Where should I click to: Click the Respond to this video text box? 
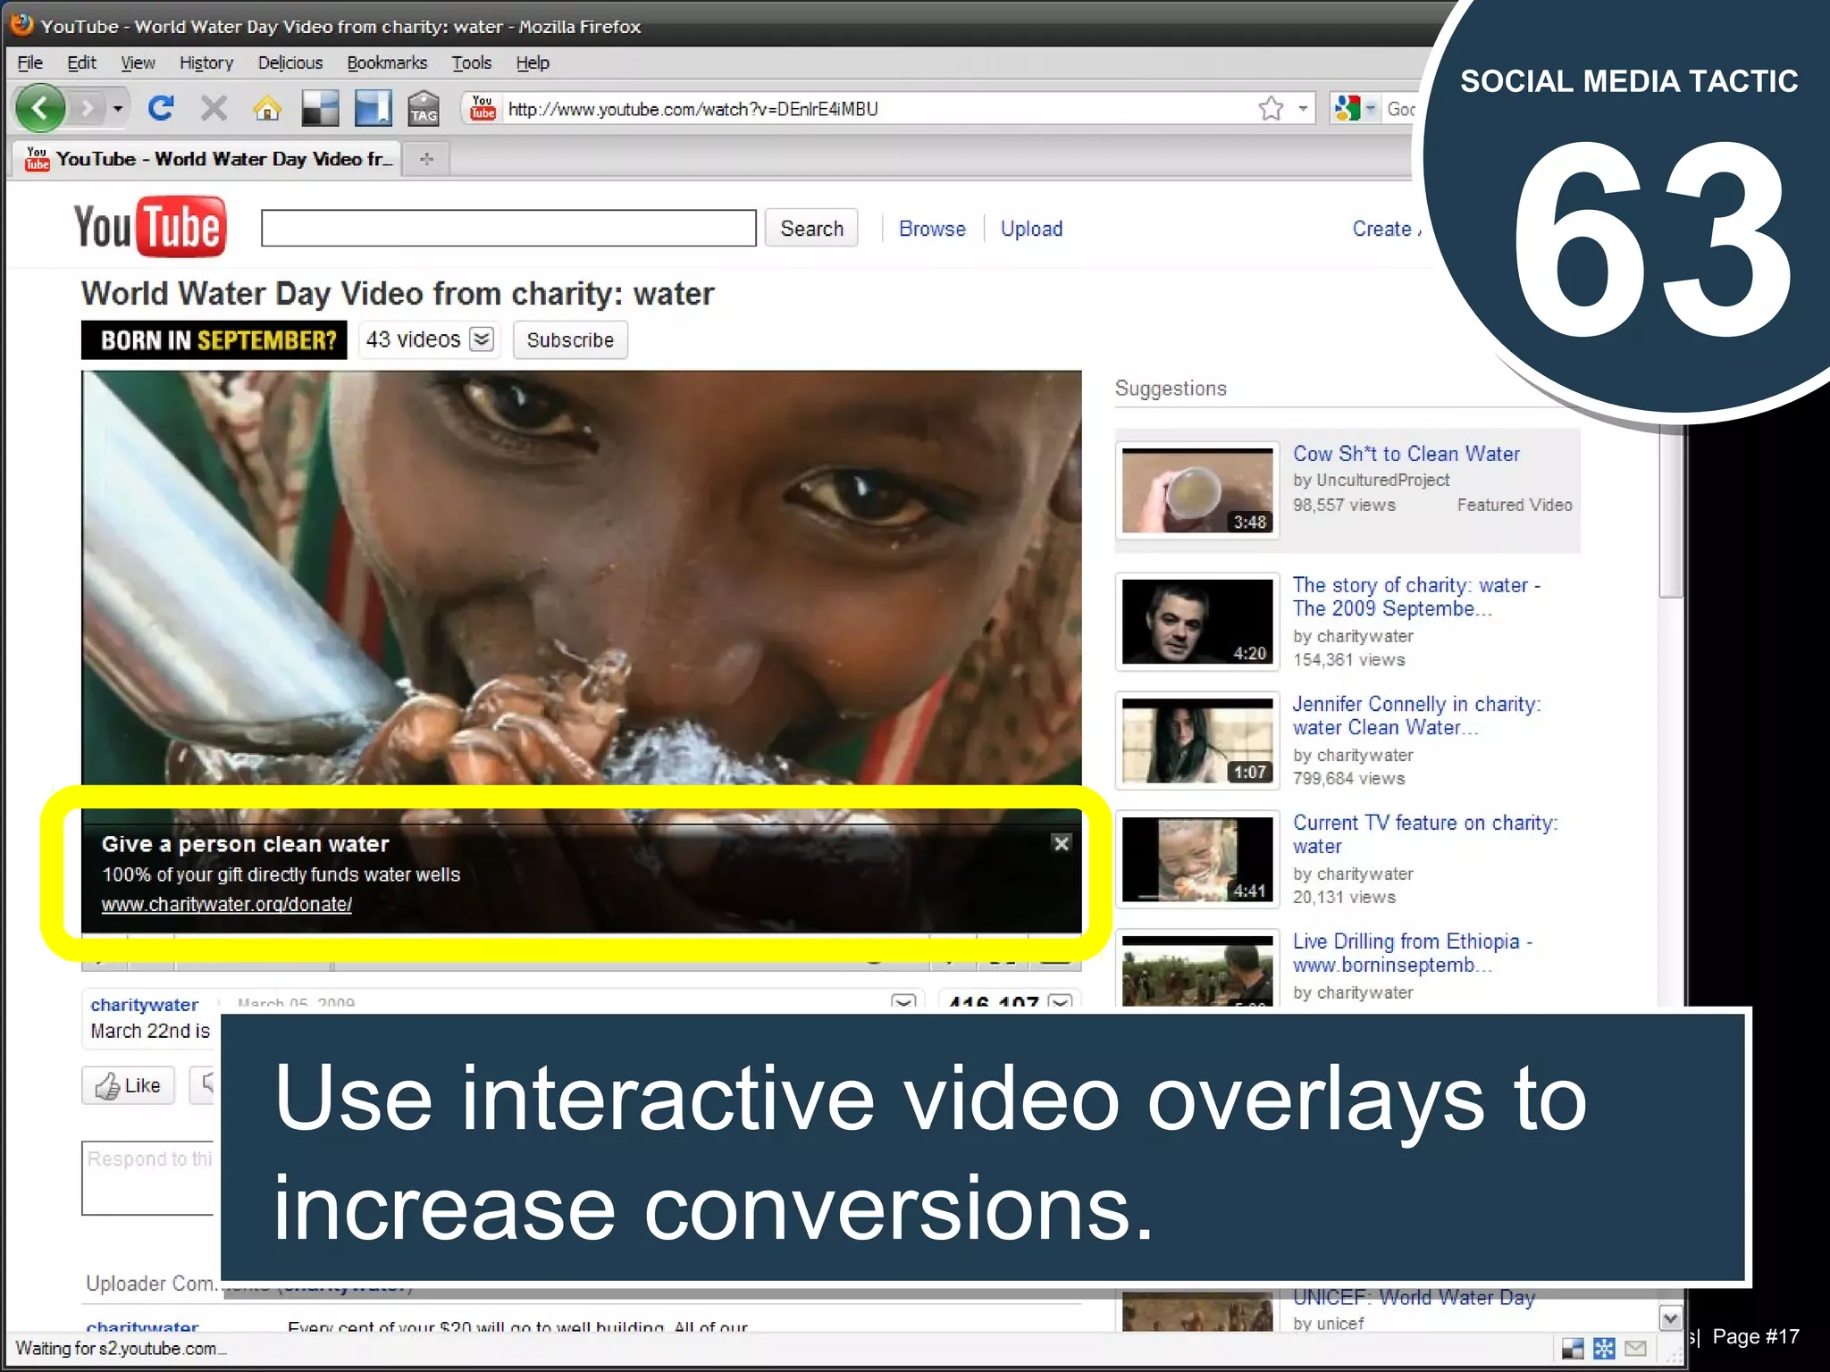tap(148, 1177)
